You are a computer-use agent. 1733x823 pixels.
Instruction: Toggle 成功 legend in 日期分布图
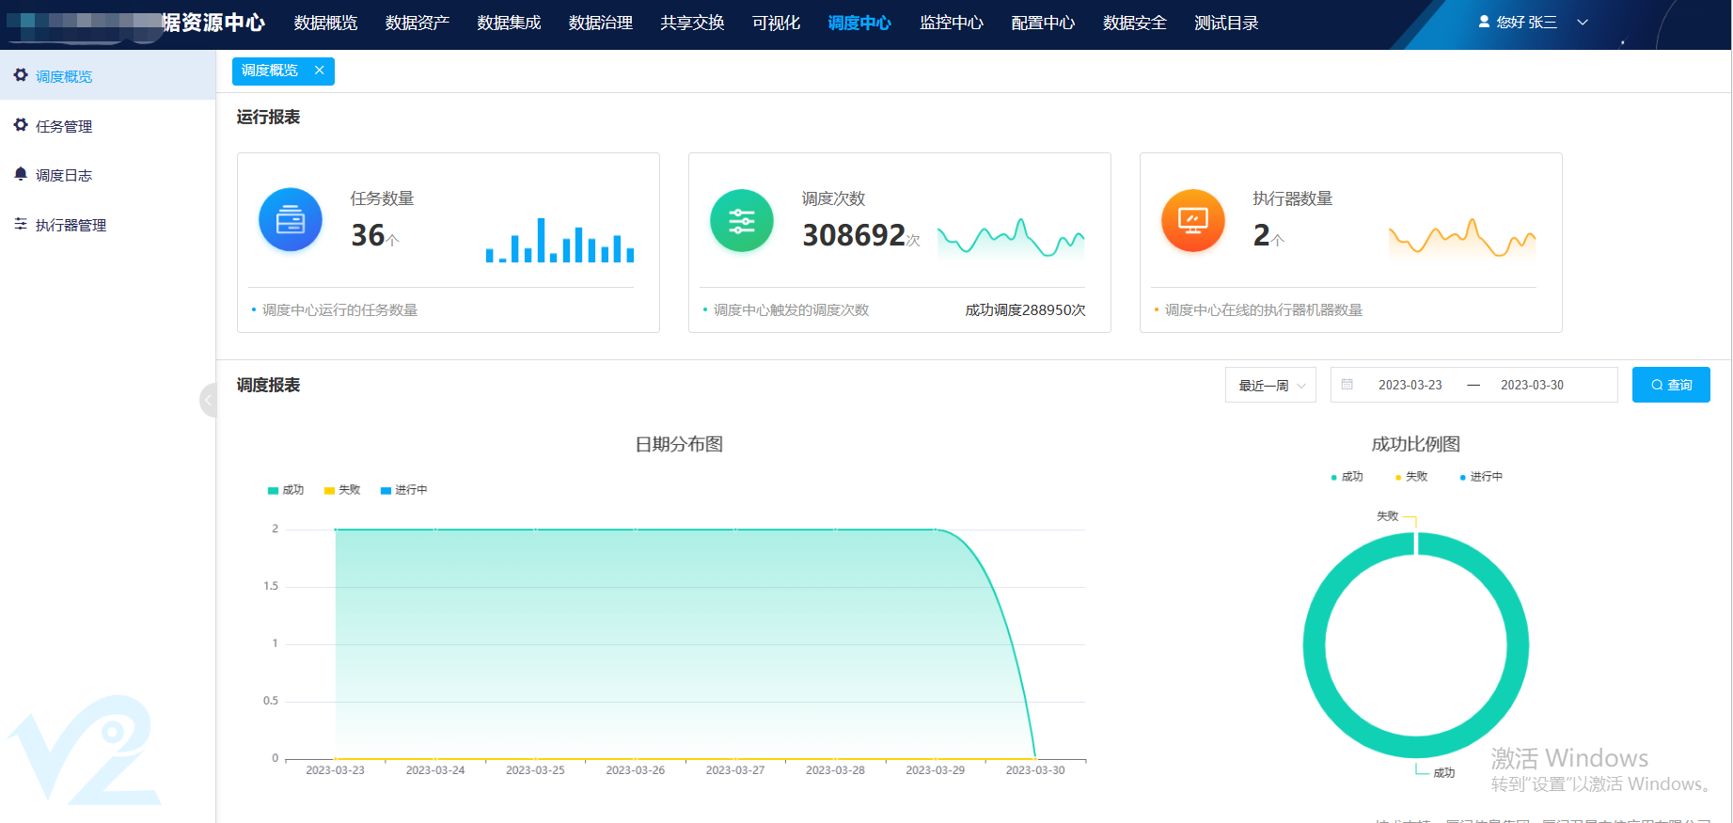(286, 490)
